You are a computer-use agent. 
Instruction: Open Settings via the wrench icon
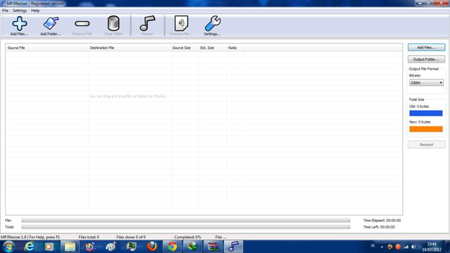pos(212,23)
